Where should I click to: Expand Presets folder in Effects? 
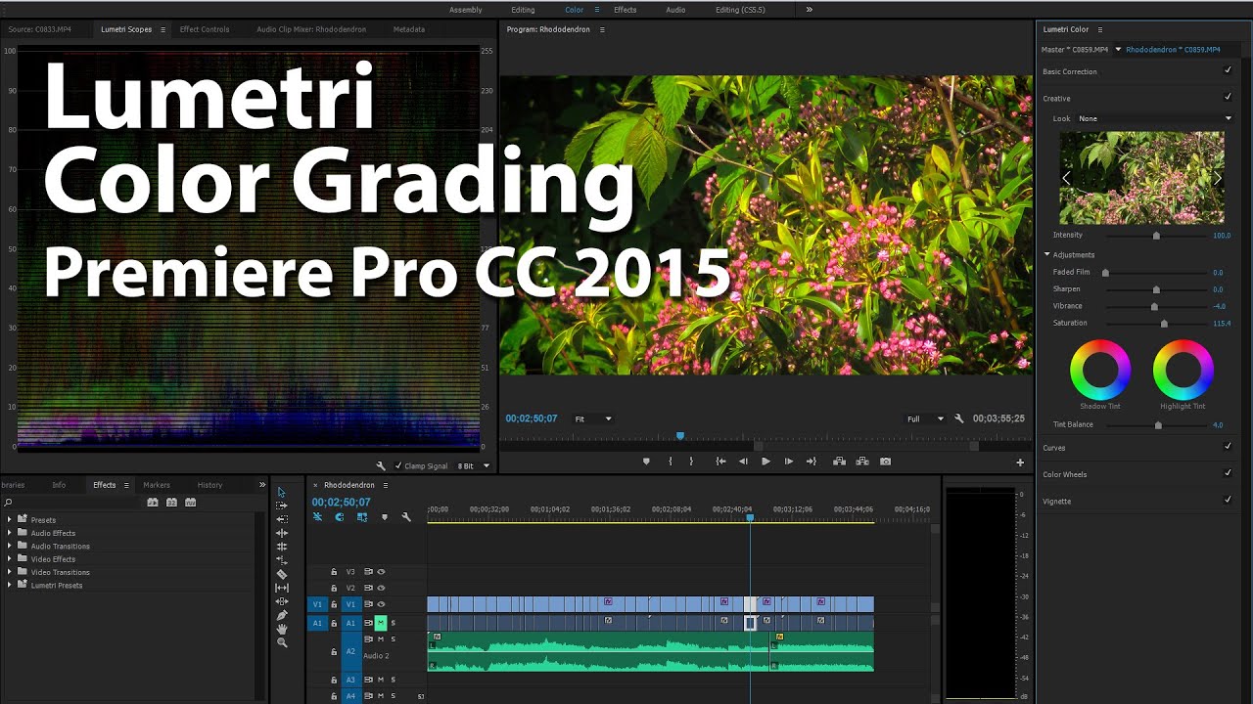[10, 519]
